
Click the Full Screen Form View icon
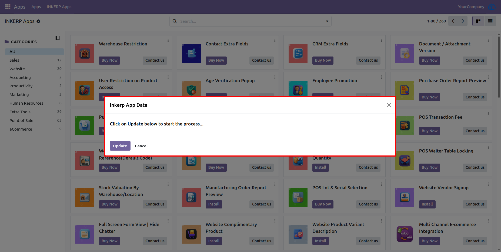[85, 234]
